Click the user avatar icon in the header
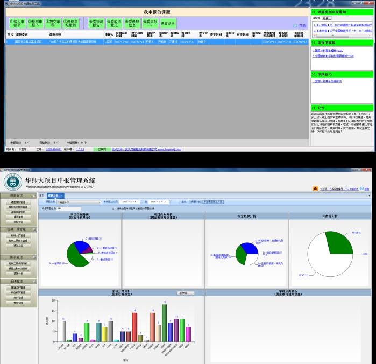 click(x=316, y=189)
